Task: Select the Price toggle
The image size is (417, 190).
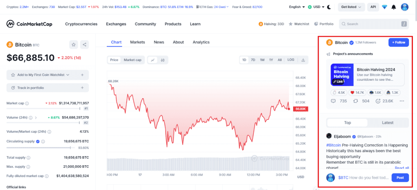Action: tap(114, 60)
